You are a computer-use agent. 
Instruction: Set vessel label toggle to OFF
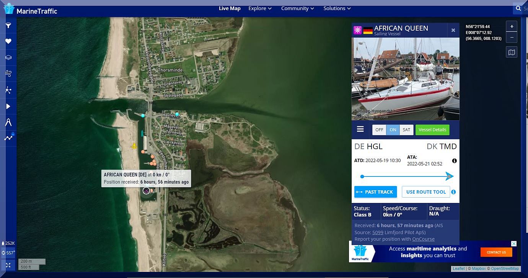(x=379, y=130)
